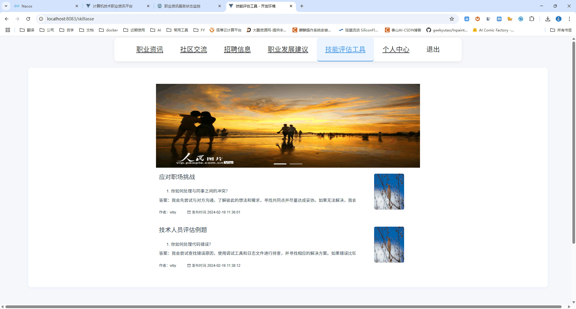Go to the 招聘信息 navigation item
The image size is (576, 309).
pos(237,49)
